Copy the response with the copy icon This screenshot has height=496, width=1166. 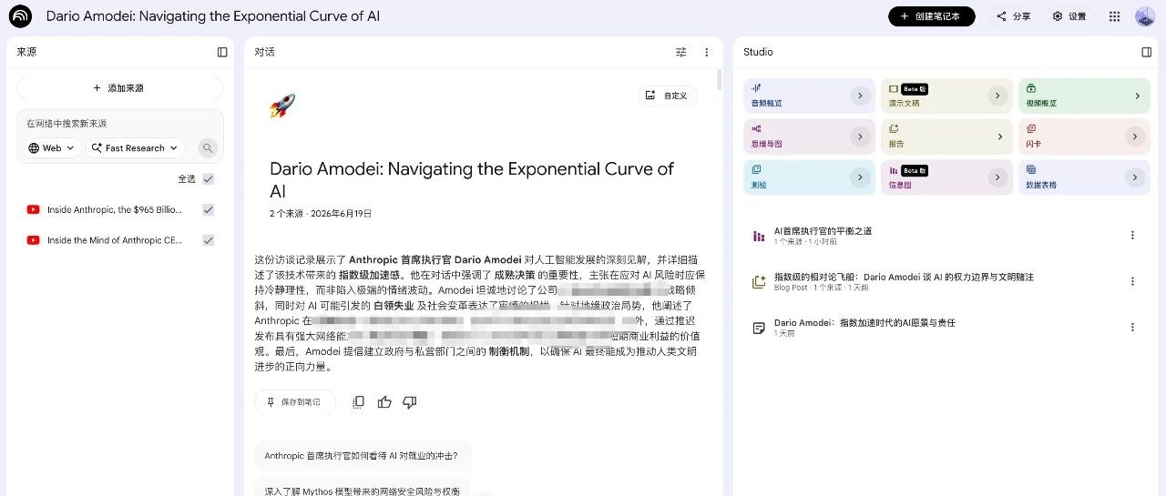[x=359, y=401]
